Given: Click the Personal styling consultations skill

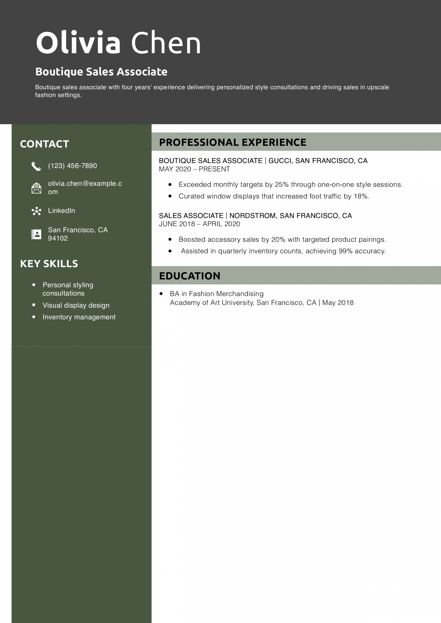Looking at the screenshot, I should [x=68, y=289].
